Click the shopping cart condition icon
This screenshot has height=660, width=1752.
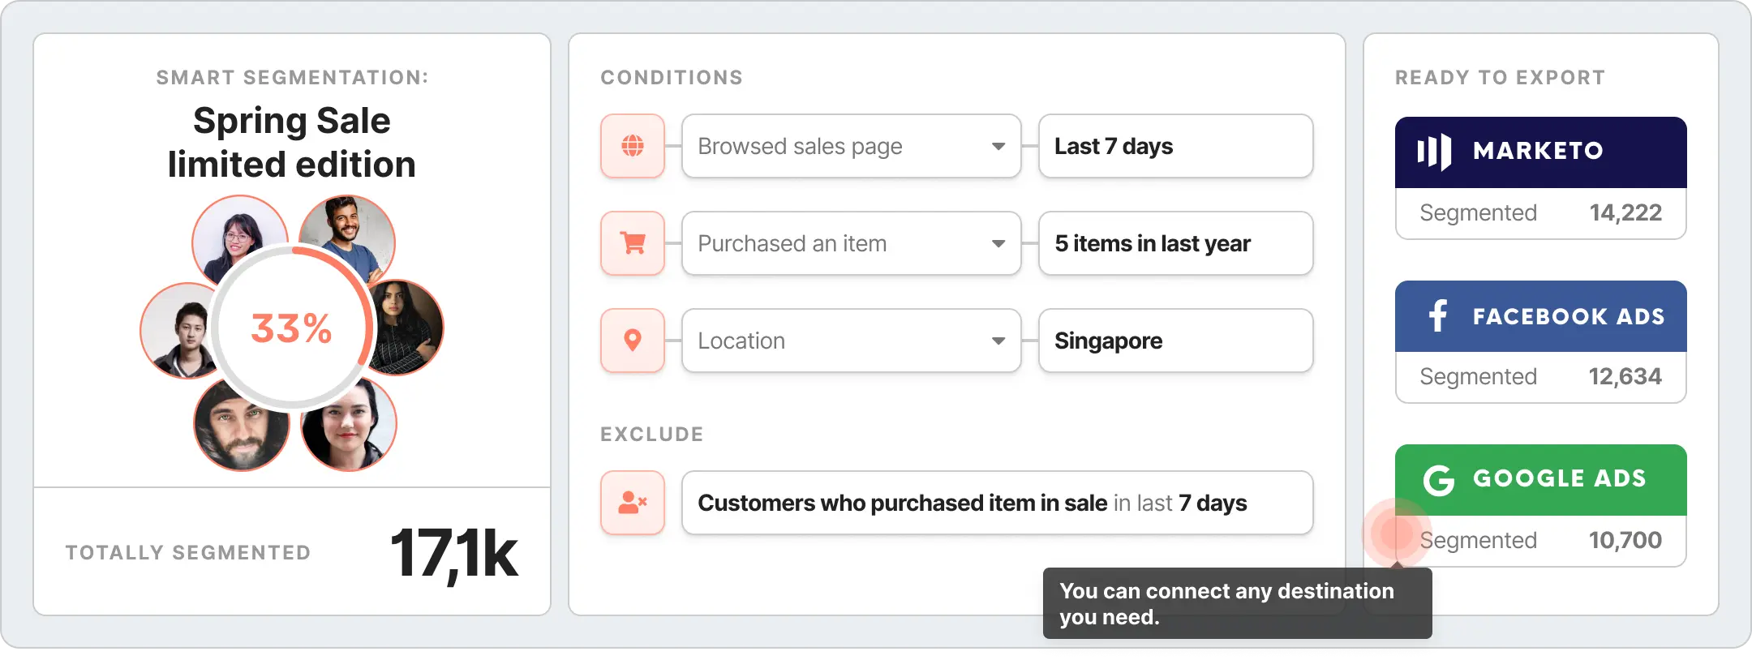(633, 243)
